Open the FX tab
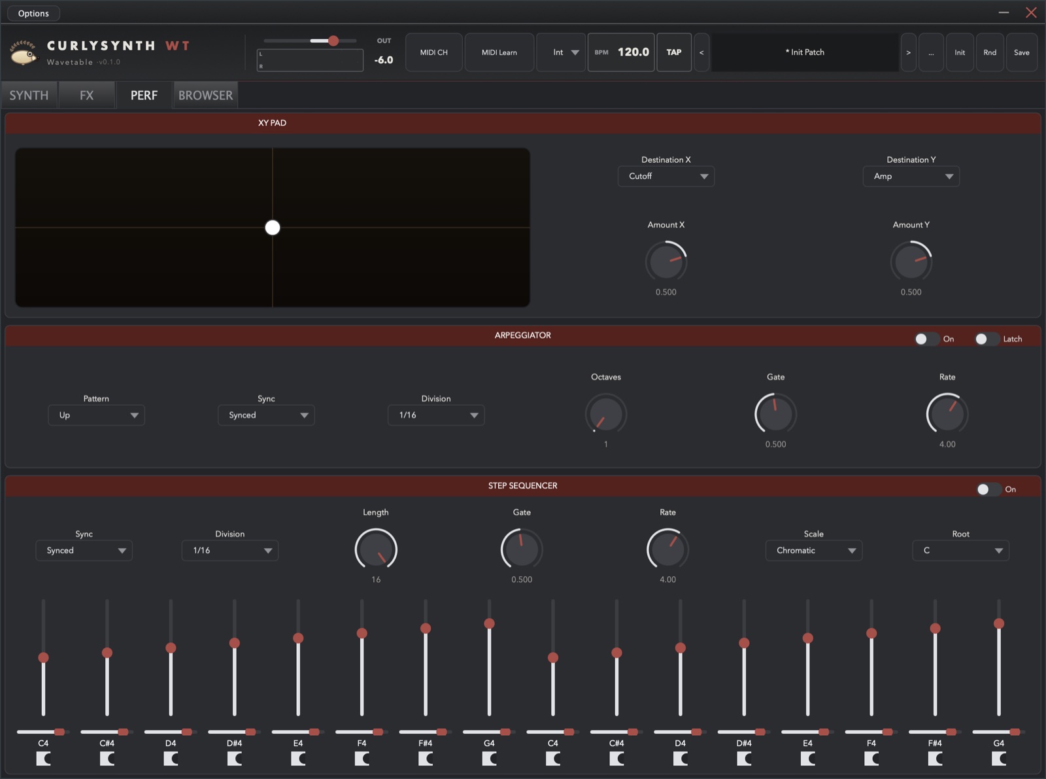1046x779 pixels. coord(87,95)
